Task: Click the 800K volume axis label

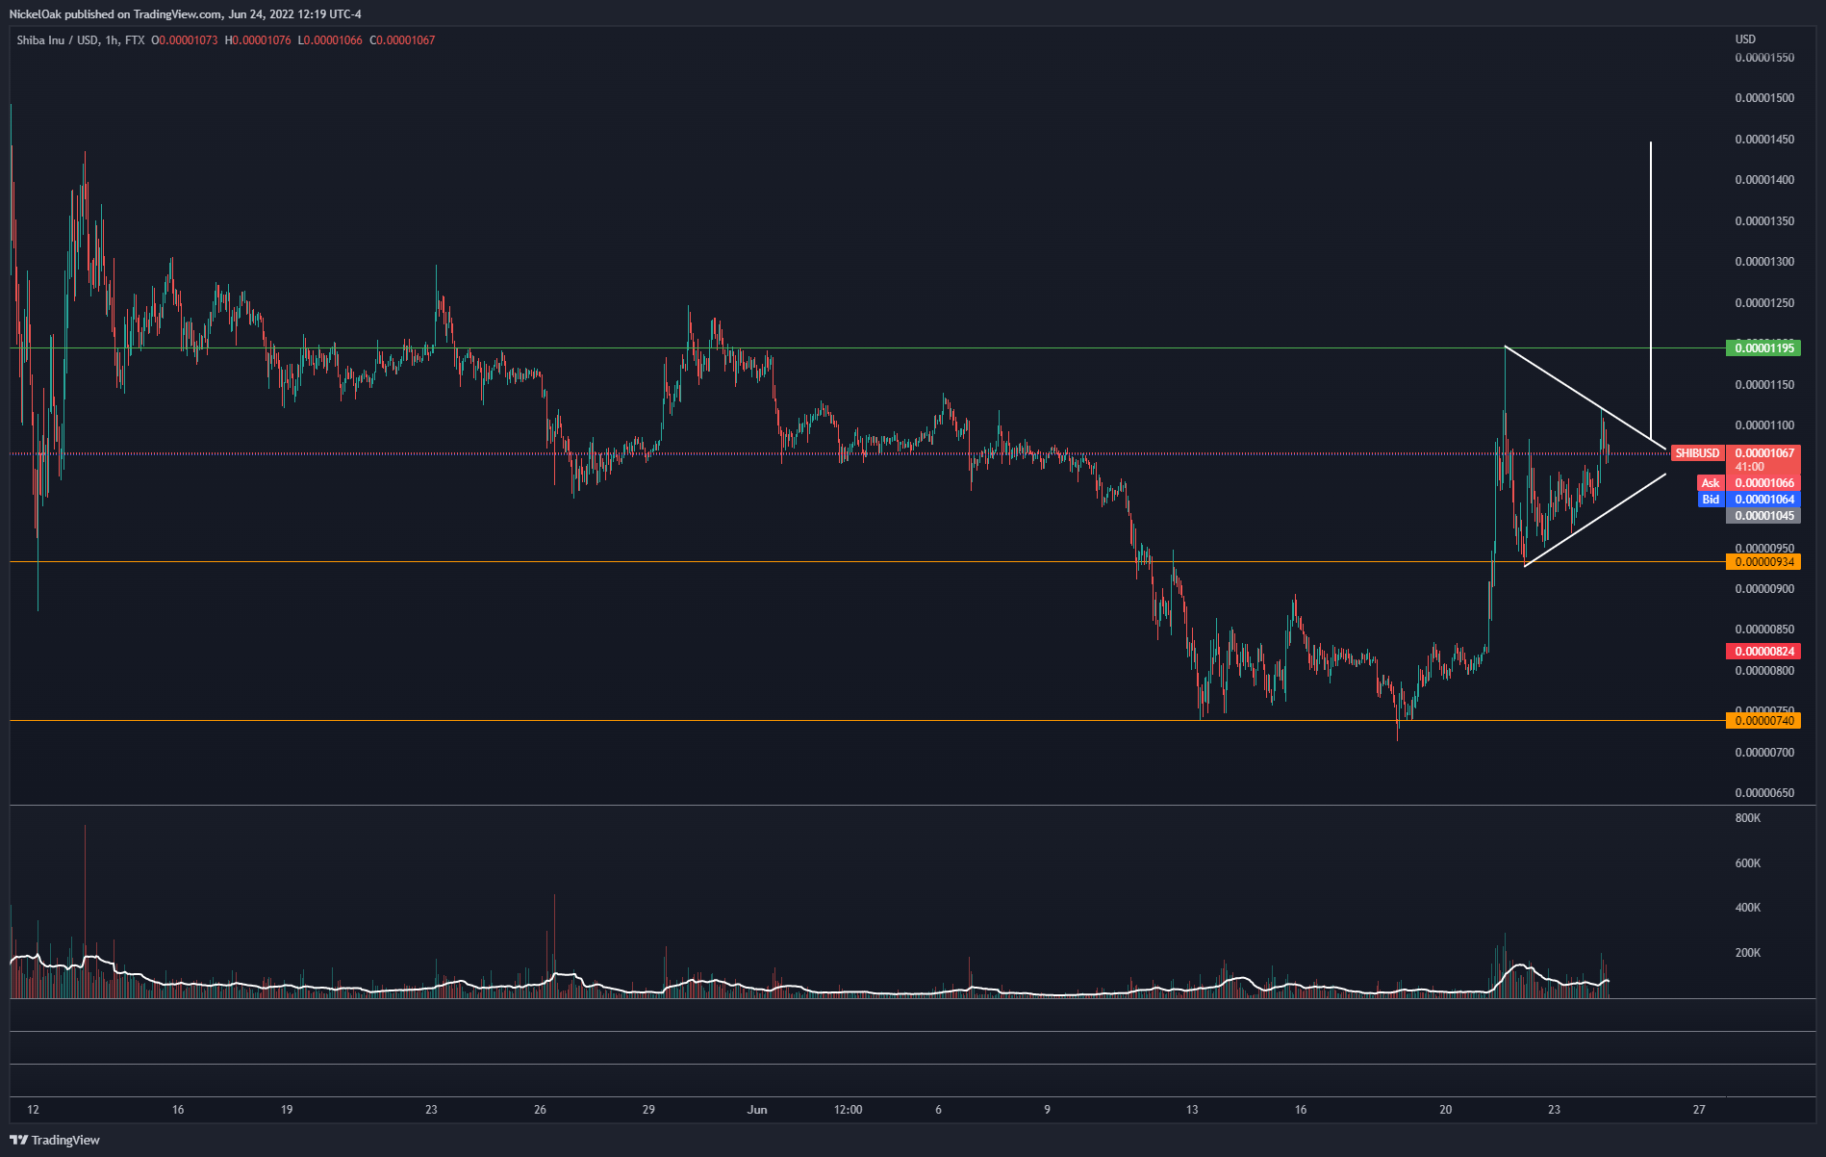Action: 1748,818
